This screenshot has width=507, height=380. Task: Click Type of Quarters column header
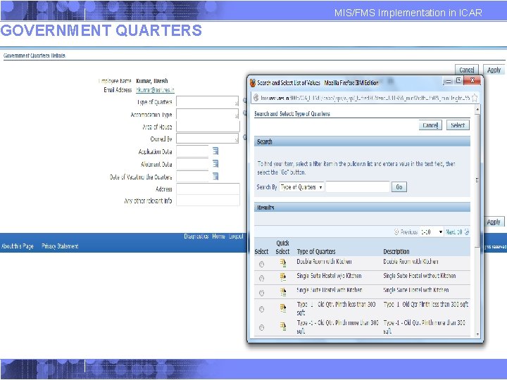[316, 251]
